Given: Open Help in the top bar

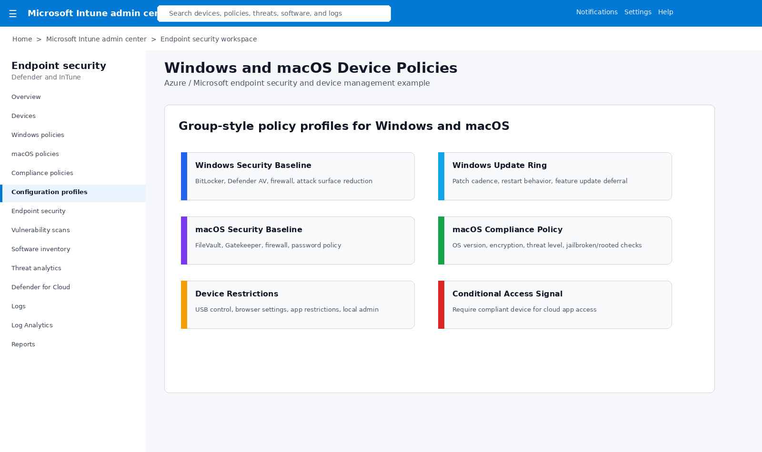Looking at the screenshot, I should pos(665,12).
